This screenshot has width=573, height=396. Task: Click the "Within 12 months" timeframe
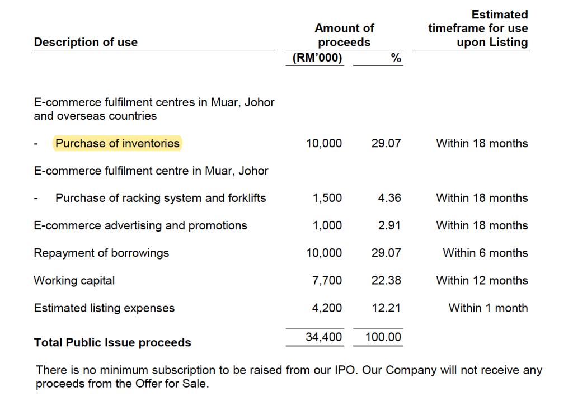(x=482, y=280)
